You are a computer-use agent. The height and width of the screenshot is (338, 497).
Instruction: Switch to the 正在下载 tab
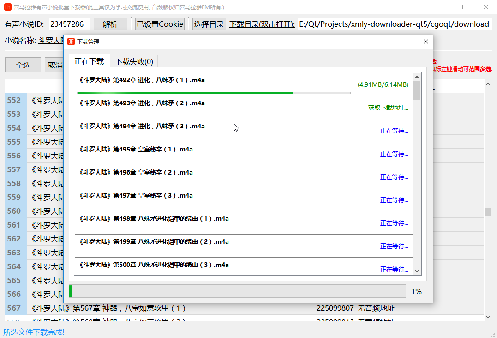coord(89,61)
